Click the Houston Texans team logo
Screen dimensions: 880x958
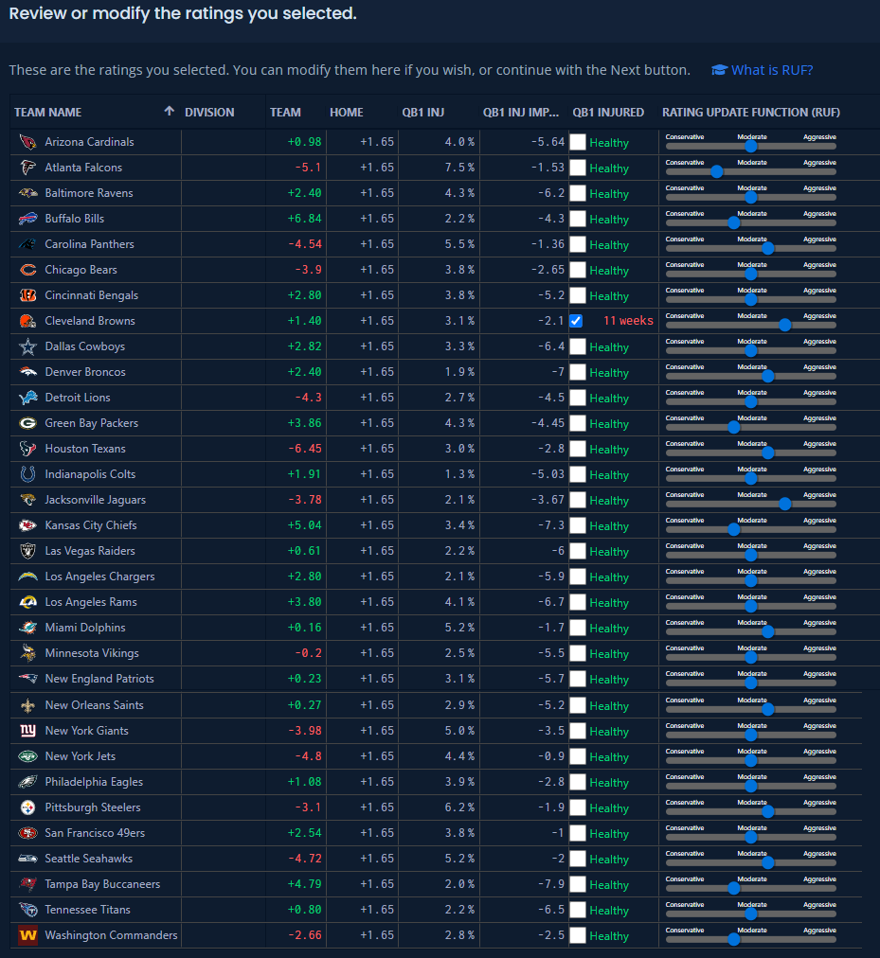coord(27,449)
